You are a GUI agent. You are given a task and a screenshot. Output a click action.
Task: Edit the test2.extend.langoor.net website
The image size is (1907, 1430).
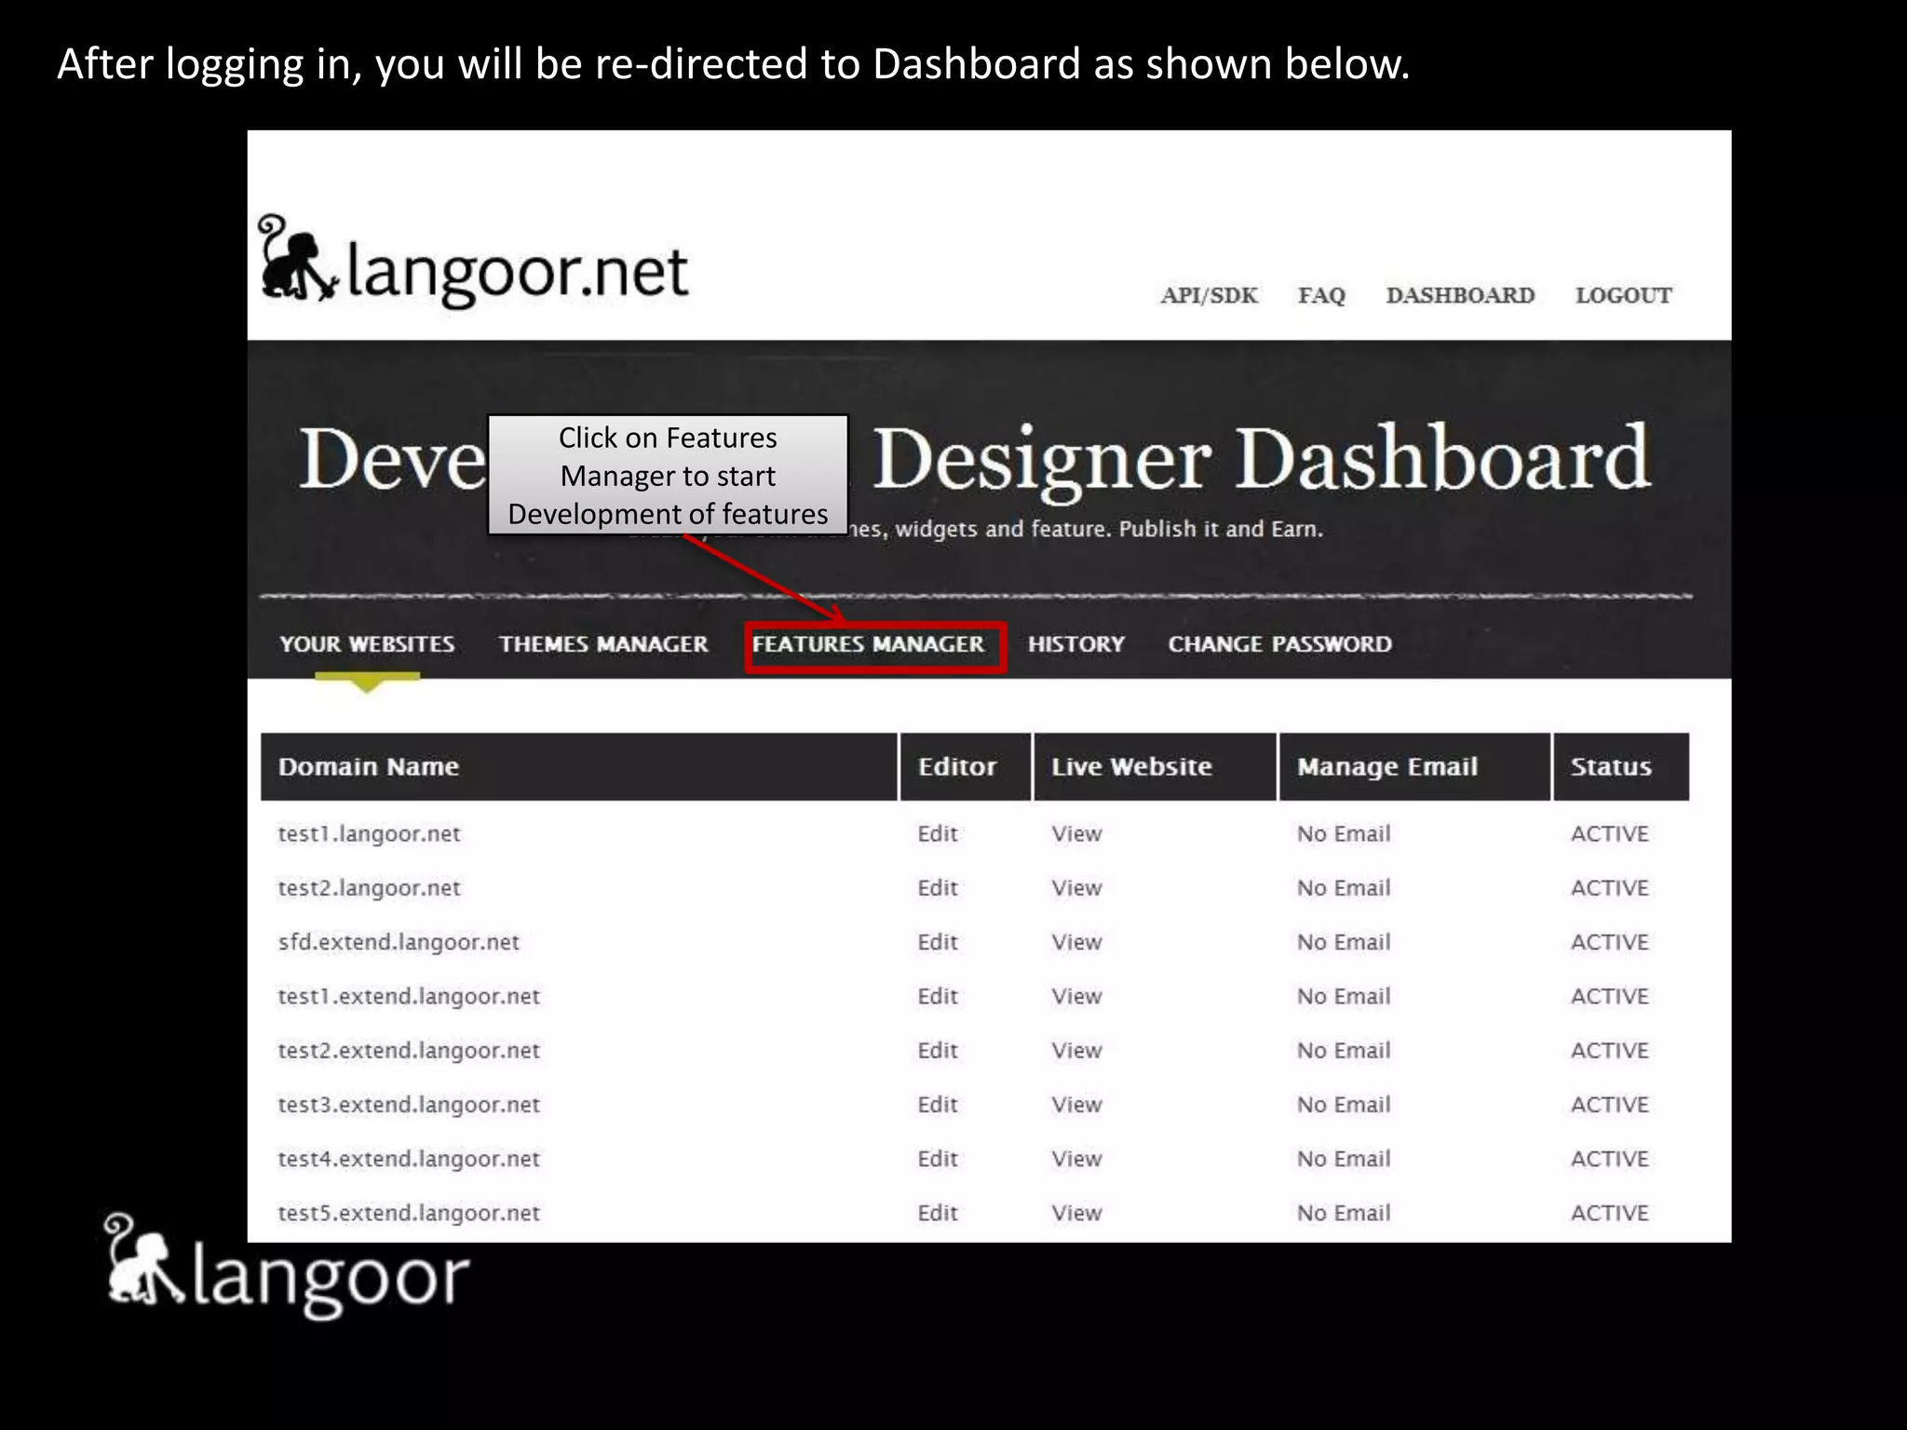pos(938,1050)
